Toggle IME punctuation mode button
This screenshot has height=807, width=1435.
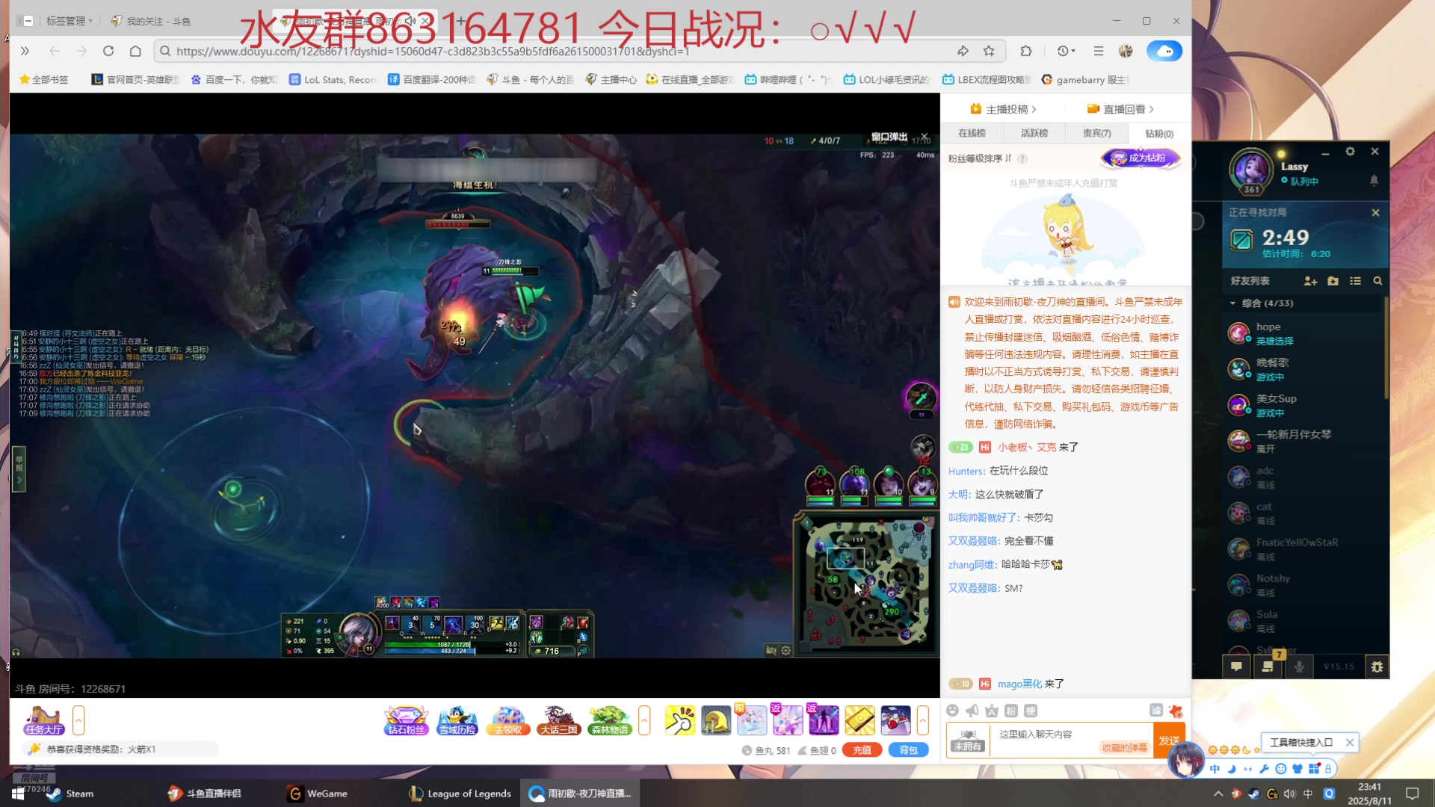pos(1247,768)
